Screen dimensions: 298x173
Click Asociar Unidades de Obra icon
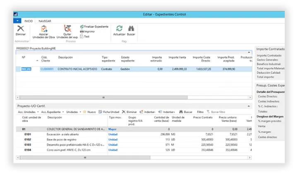(x=43, y=28)
